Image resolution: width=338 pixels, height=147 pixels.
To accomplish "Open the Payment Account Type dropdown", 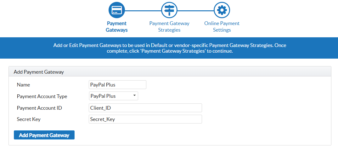I will [x=113, y=96].
